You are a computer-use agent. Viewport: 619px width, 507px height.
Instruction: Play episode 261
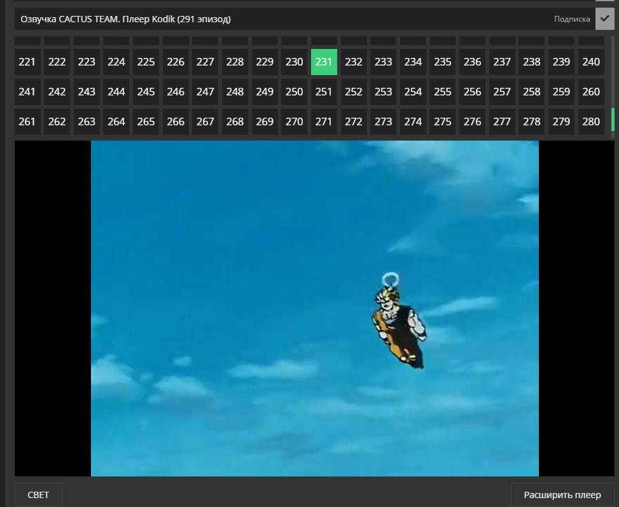[27, 122]
